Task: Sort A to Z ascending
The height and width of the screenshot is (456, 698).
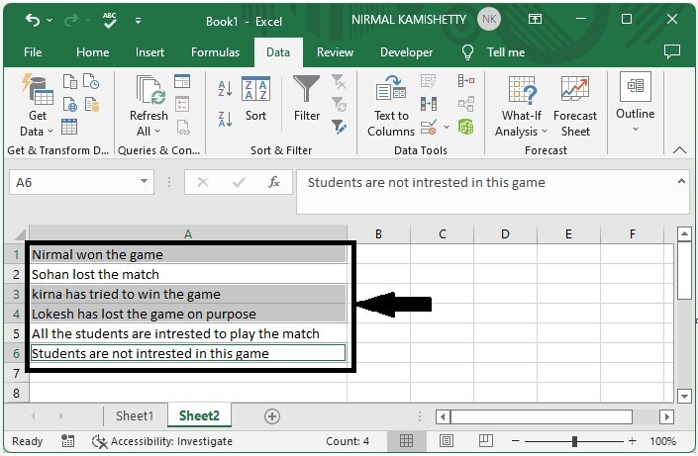Action: point(225,89)
